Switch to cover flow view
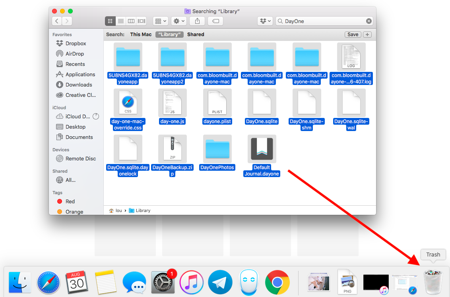This screenshot has width=450, height=297. (142, 21)
